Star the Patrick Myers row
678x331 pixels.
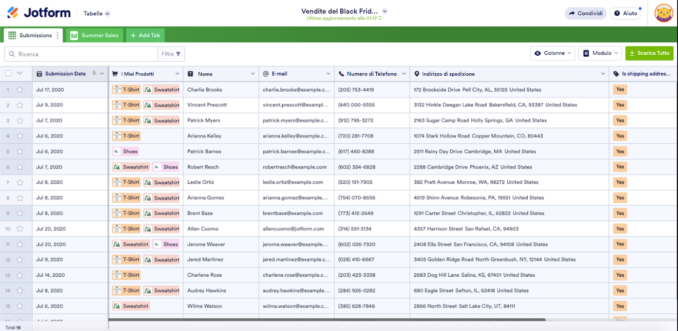[x=19, y=121]
